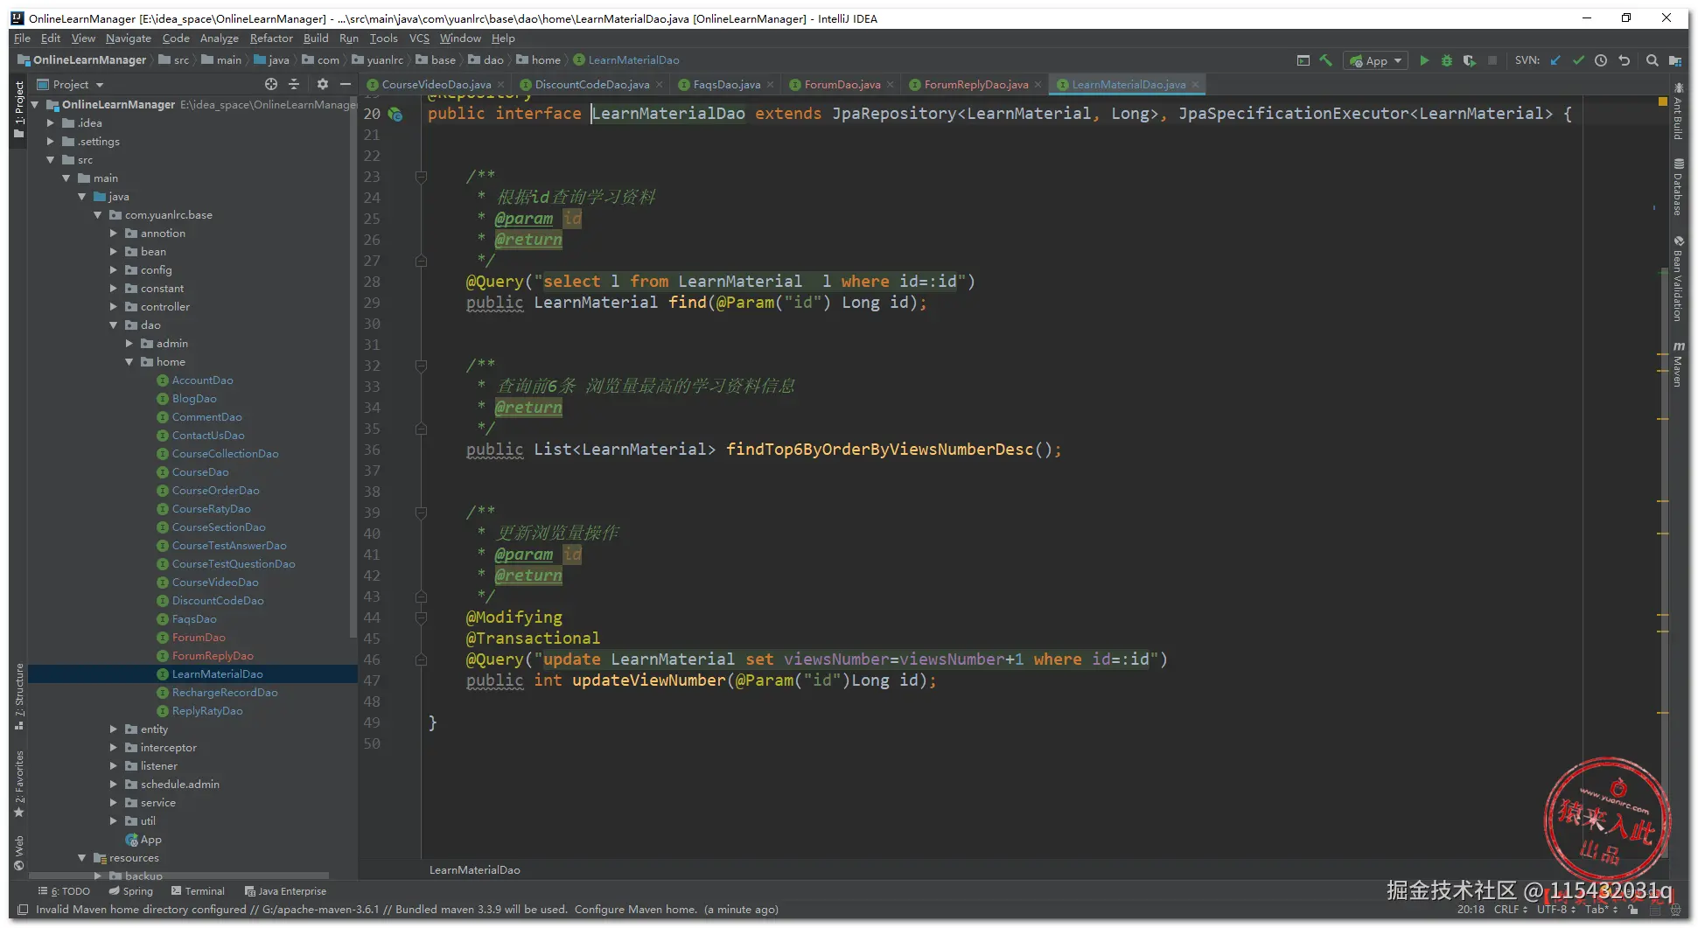Viewport: 1698px width, 928px height.
Task: Select ForumReplyDao in the project tree
Action: (213, 656)
